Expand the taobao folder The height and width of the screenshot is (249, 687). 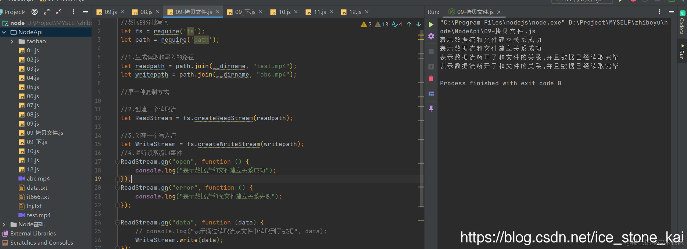point(12,41)
